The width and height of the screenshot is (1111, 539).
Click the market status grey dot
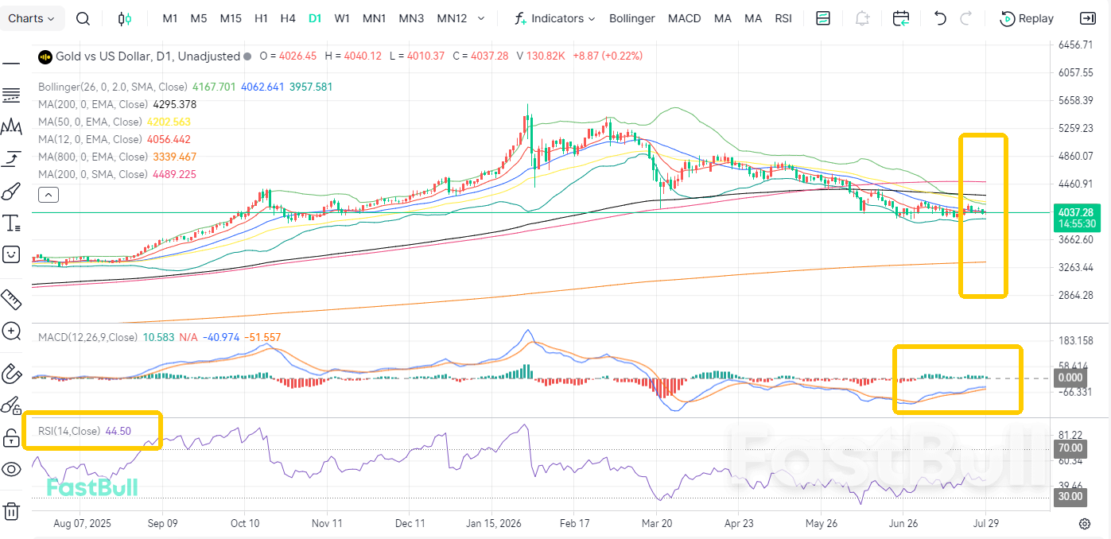[247, 56]
